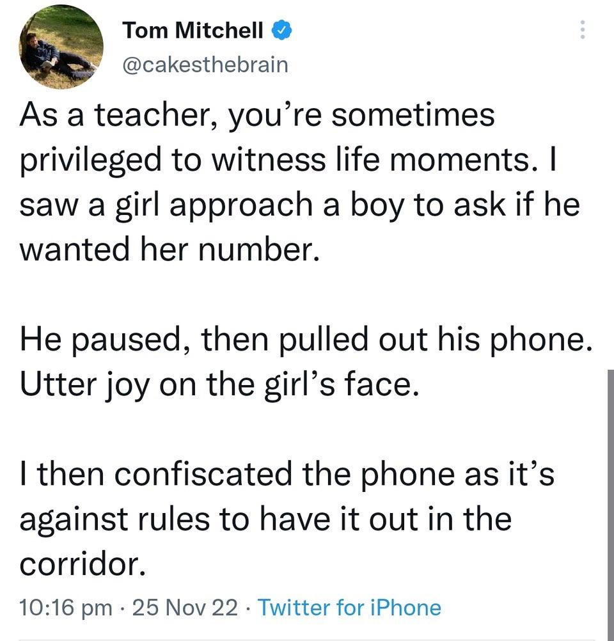
Task: Click the display name Tom Mitchell
Action: coord(192,29)
